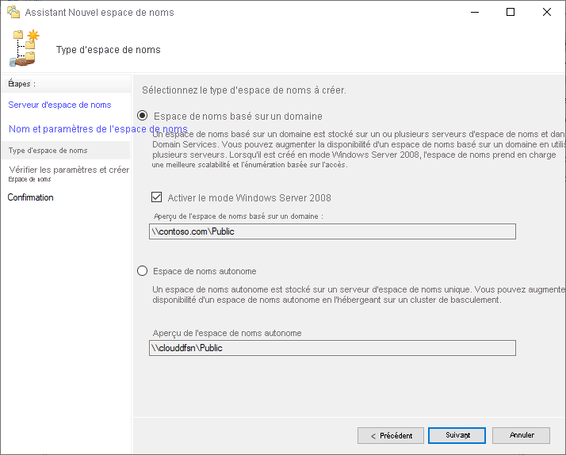The width and height of the screenshot is (566, 455).
Task: Select the Confirmation step
Action: tap(31, 197)
